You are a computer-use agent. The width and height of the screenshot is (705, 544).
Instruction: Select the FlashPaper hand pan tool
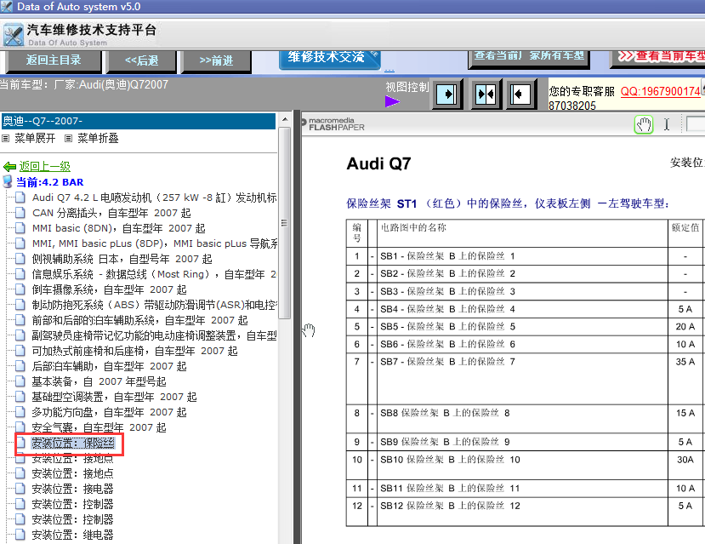[x=644, y=124]
